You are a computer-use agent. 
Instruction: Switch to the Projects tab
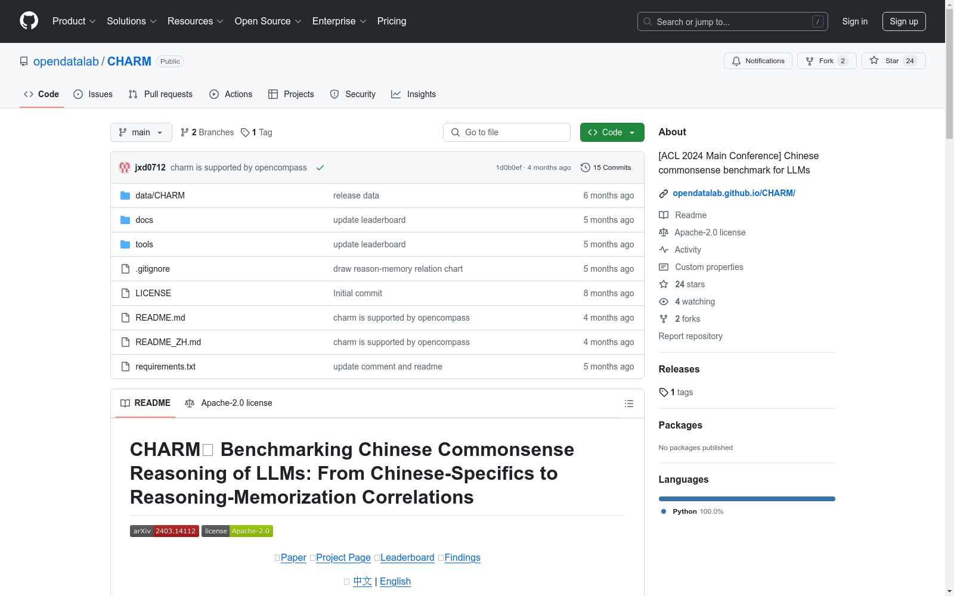[x=291, y=94]
